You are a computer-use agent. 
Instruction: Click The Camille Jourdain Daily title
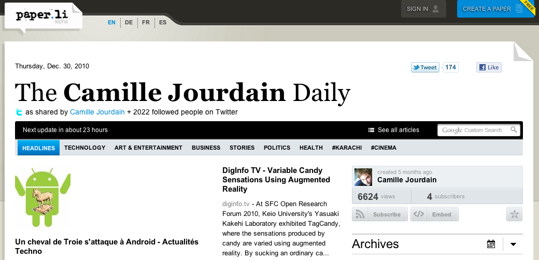pyautogui.click(x=182, y=93)
